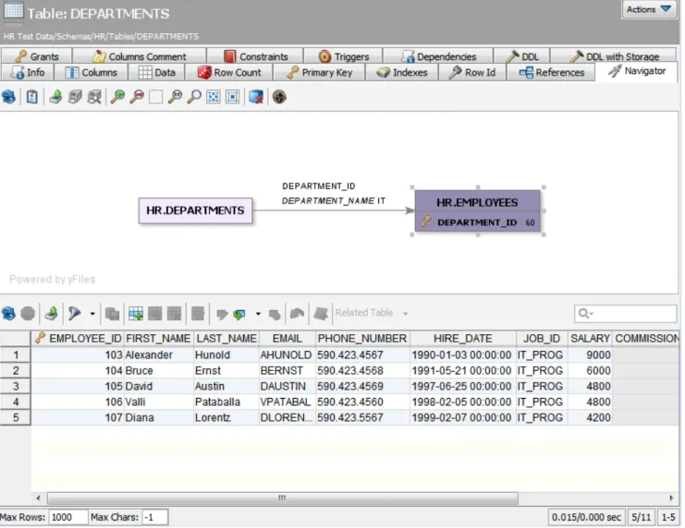This screenshot has width=685, height=528.
Task: Open print preview for the diagram
Action: click(94, 96)
